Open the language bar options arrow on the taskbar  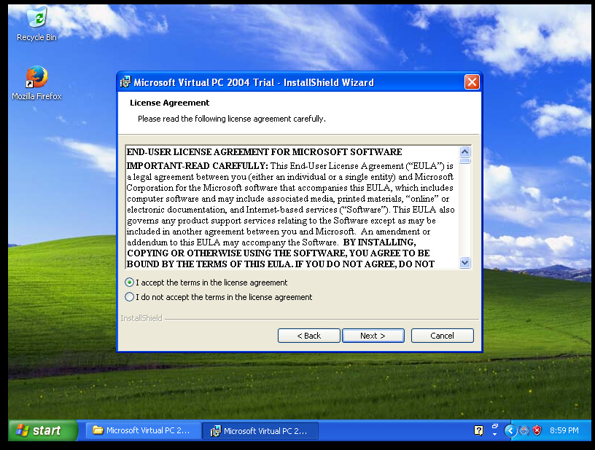tap(494, 435)
